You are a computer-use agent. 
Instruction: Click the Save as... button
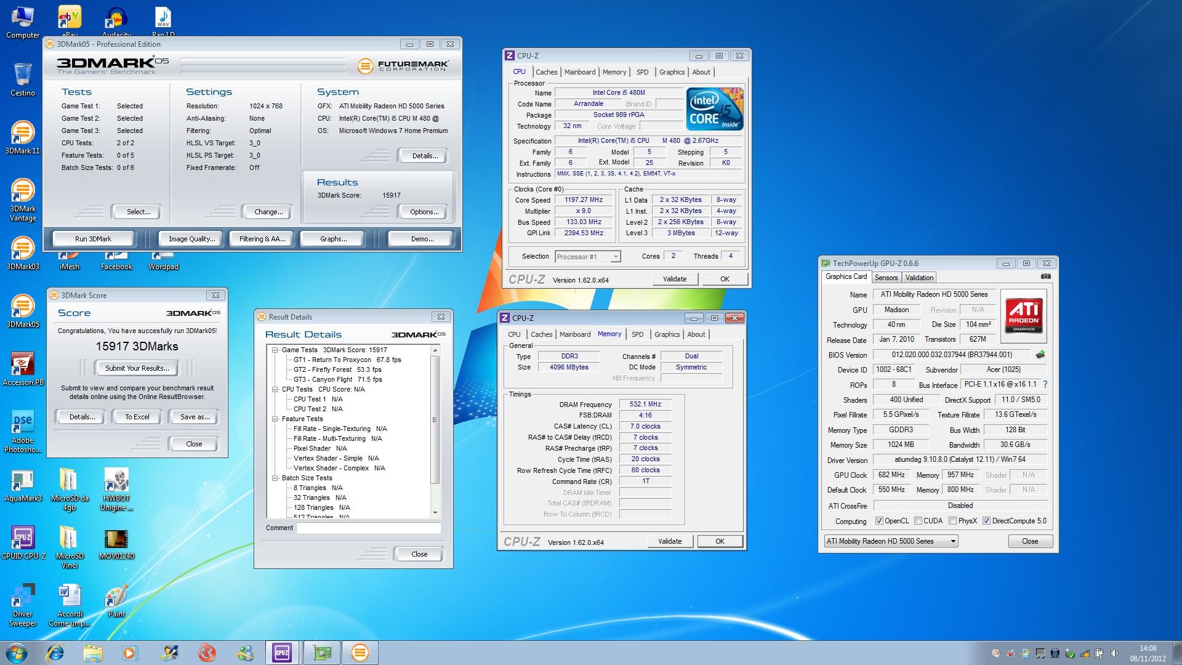195,417
